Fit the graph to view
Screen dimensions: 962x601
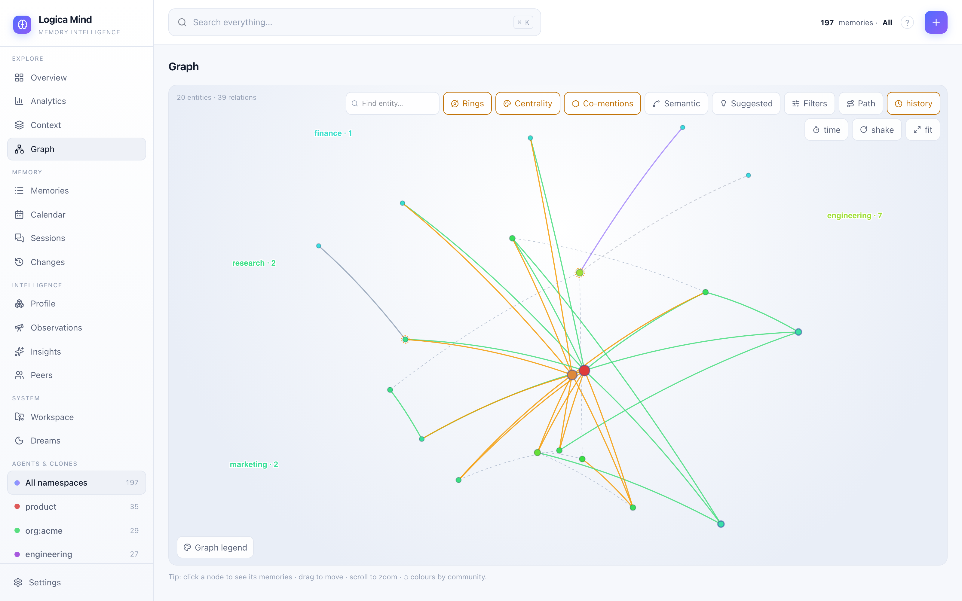923,130
